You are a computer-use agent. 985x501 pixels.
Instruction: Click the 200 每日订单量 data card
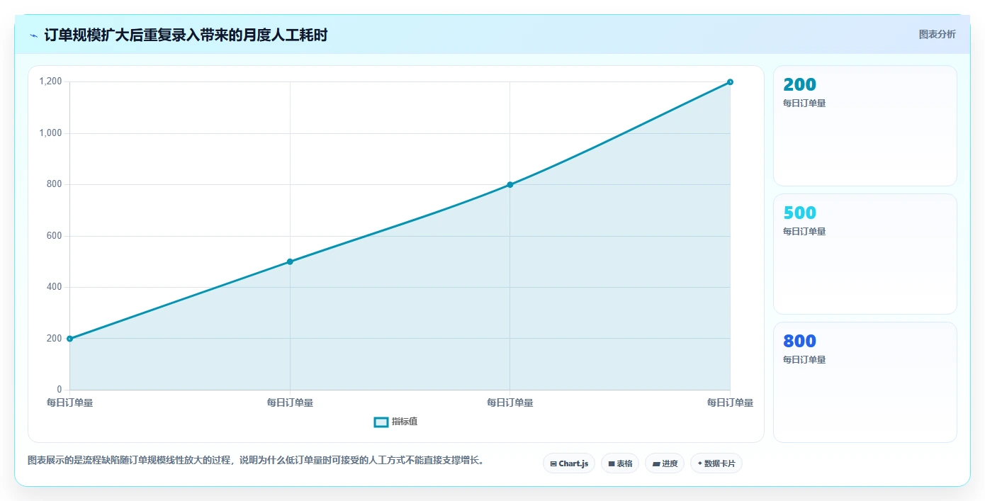865,126
